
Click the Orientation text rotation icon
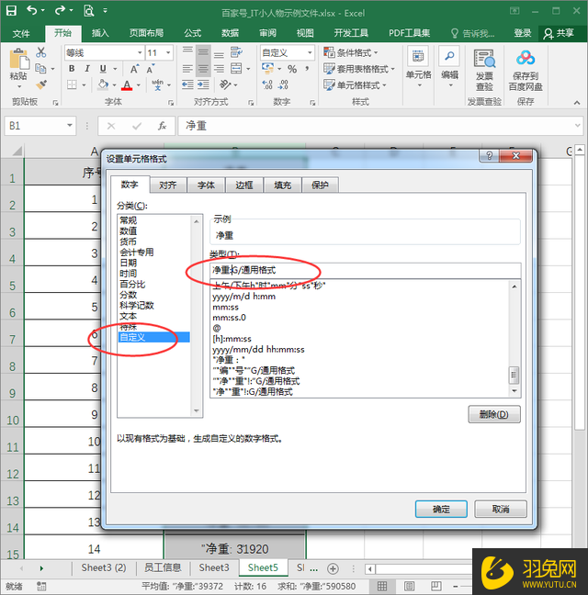(225, 84)
